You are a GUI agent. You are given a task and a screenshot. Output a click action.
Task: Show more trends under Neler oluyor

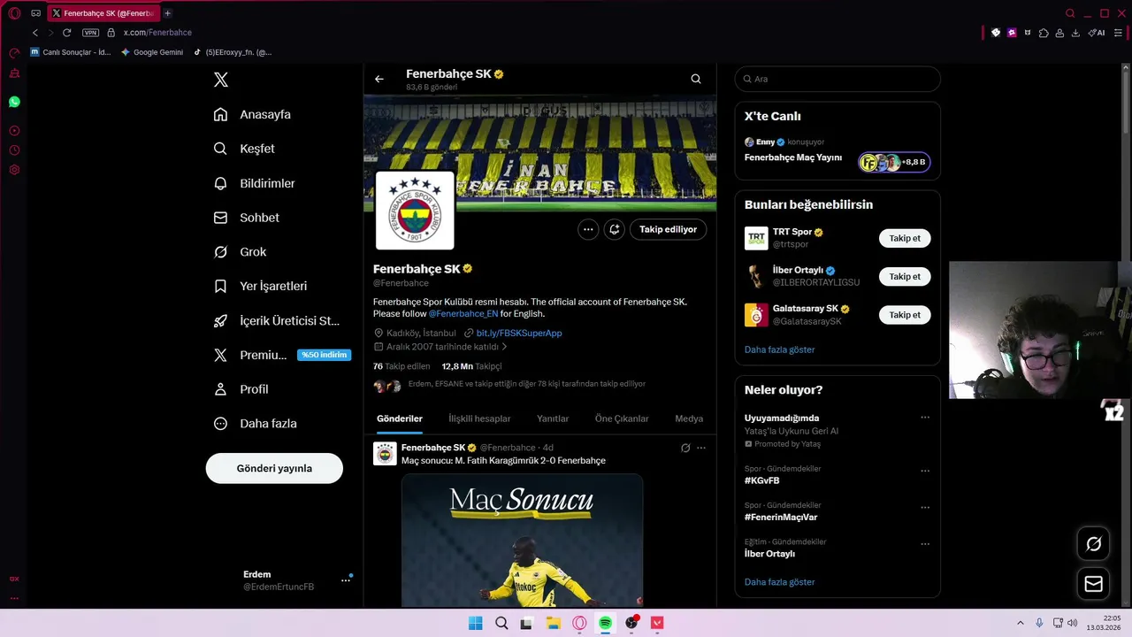[779, 582]
